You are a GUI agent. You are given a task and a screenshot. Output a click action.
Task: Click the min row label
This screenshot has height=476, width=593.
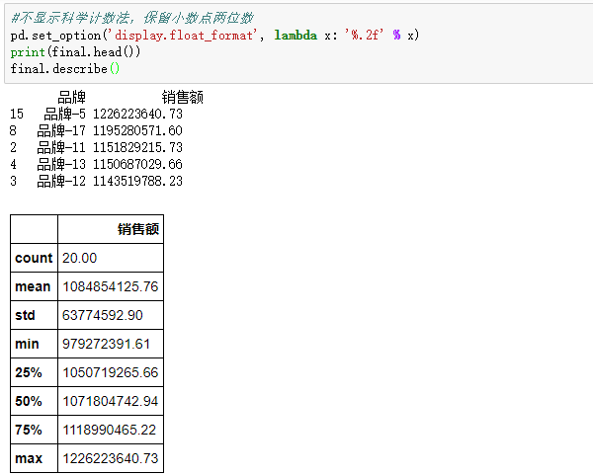(27, 344)
